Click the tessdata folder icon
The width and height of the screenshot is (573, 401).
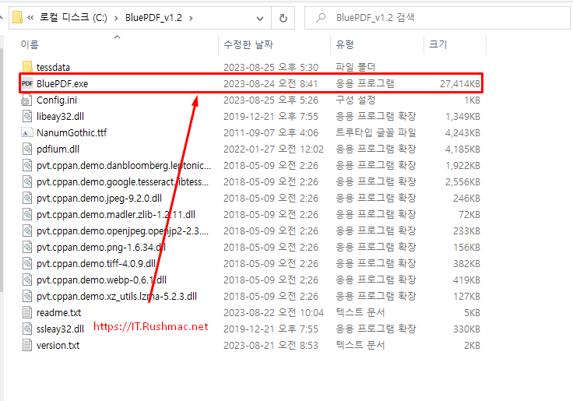[x=27, y=67]
